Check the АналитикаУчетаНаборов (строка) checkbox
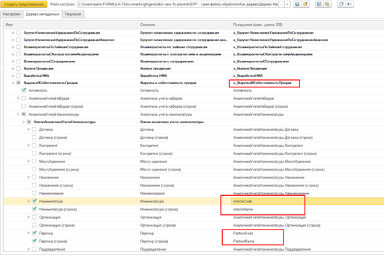The image size is (384, 256). 24,107
